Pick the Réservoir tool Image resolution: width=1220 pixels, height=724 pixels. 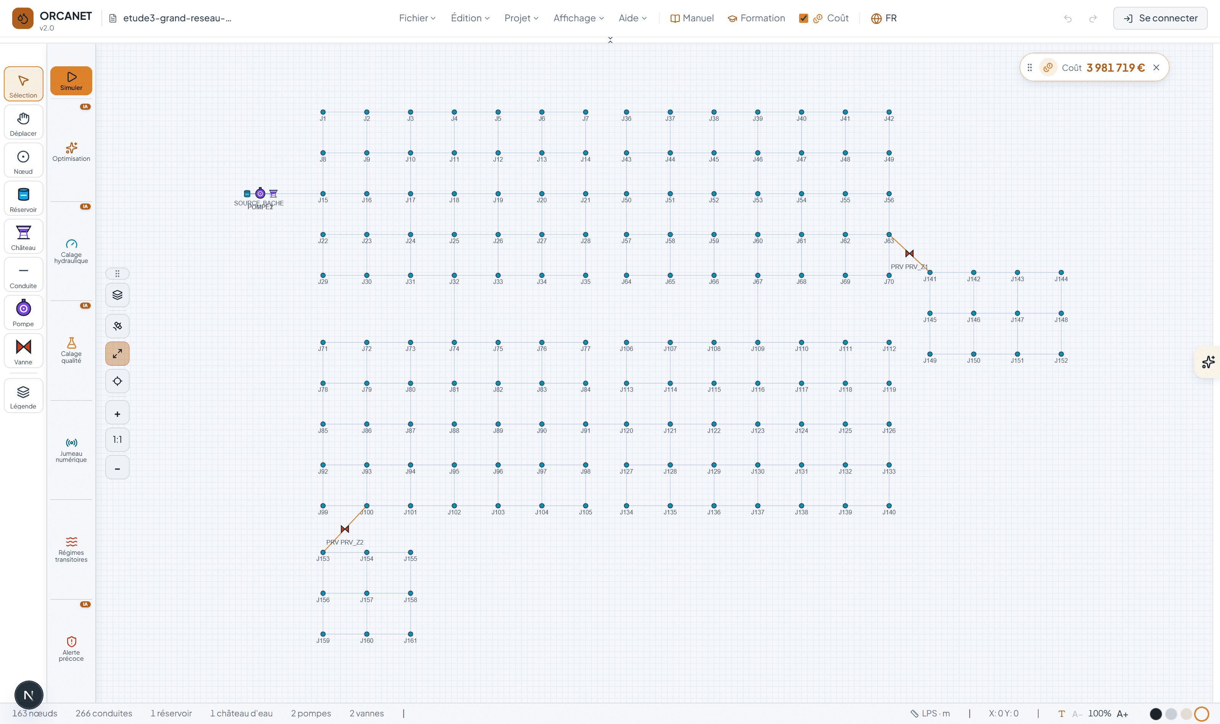[x=23, y=199]
